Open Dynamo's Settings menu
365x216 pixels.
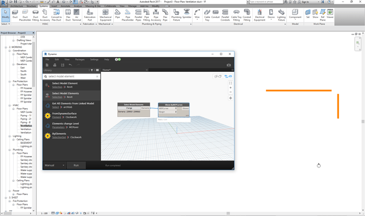click(94, 60)
